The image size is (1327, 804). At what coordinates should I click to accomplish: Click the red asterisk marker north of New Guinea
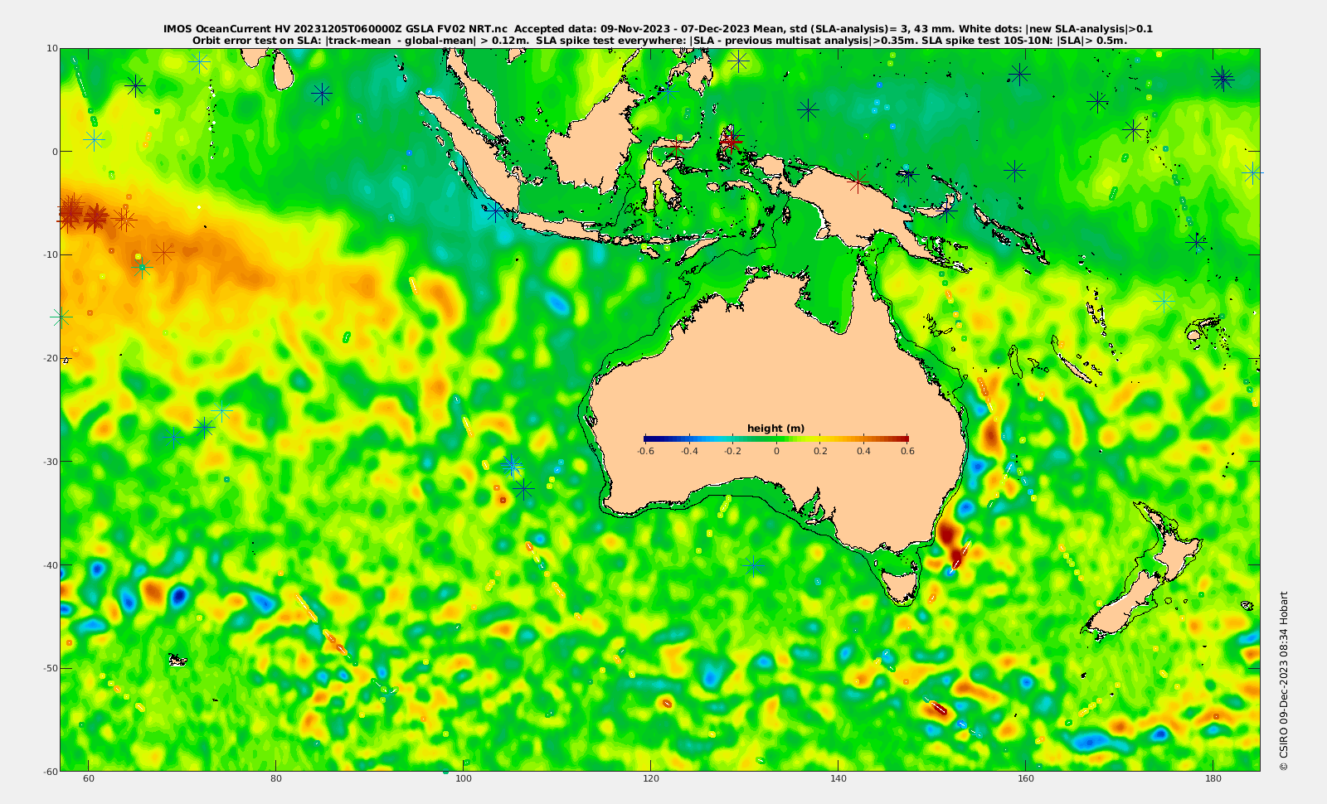pyautogui.click(x=731, y=142)
